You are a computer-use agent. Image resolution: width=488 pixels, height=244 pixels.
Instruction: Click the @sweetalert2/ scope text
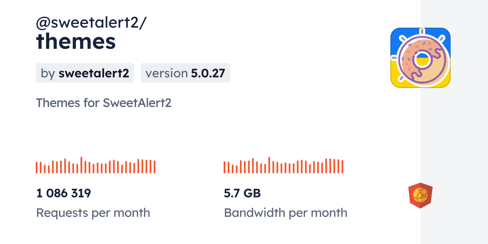[x=91, y=23]
